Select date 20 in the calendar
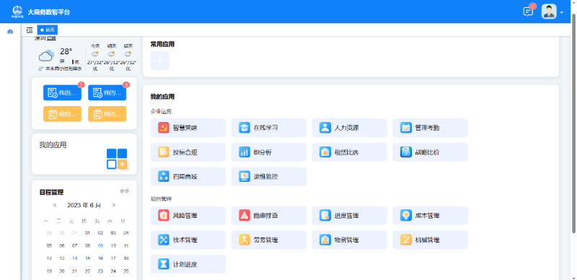Image resolution: width=577 pixels, height=280 pixels. [62, 271]
